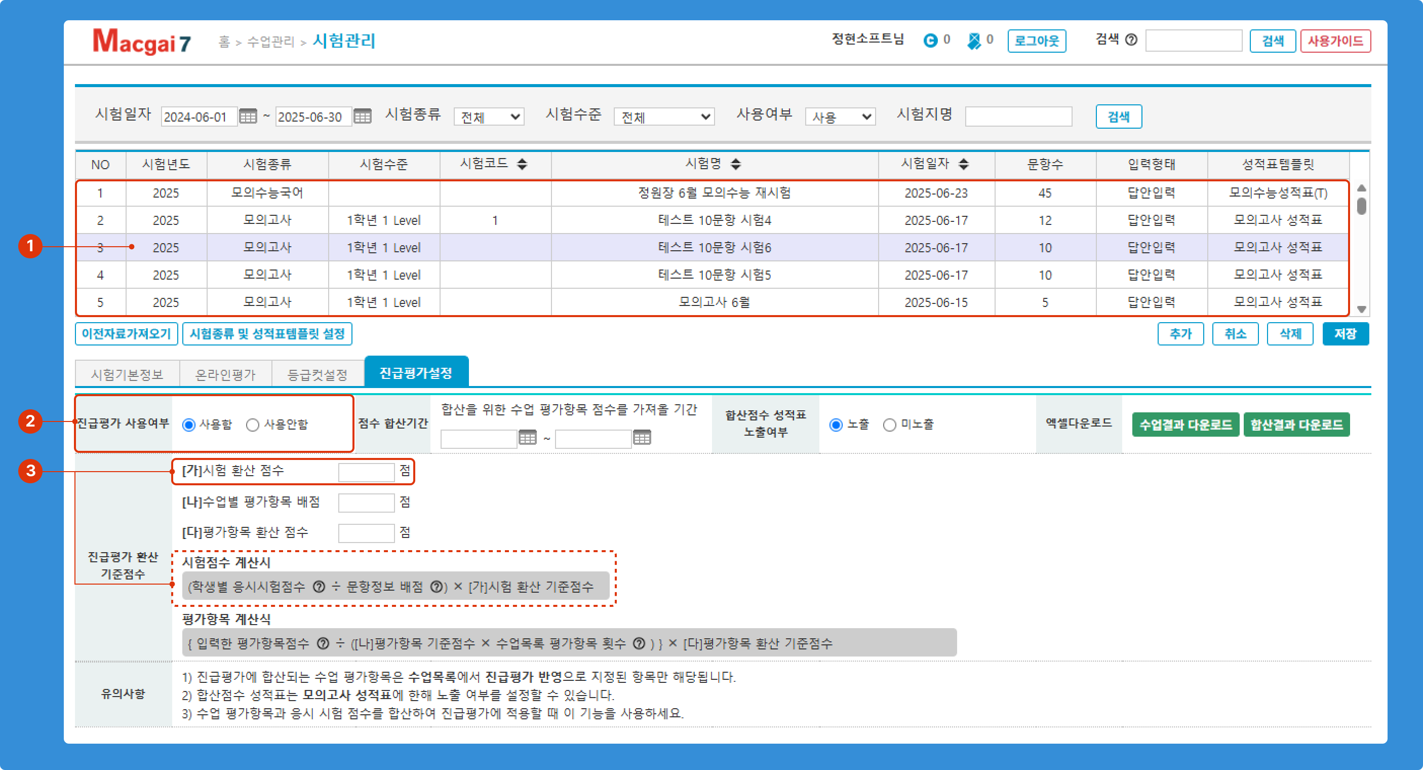
Task: Sort table by 시험코드 column arrows
Action: pos(522,164)
